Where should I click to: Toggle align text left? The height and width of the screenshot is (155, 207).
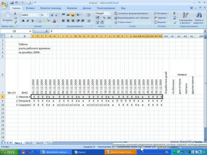tap(63, 21)
